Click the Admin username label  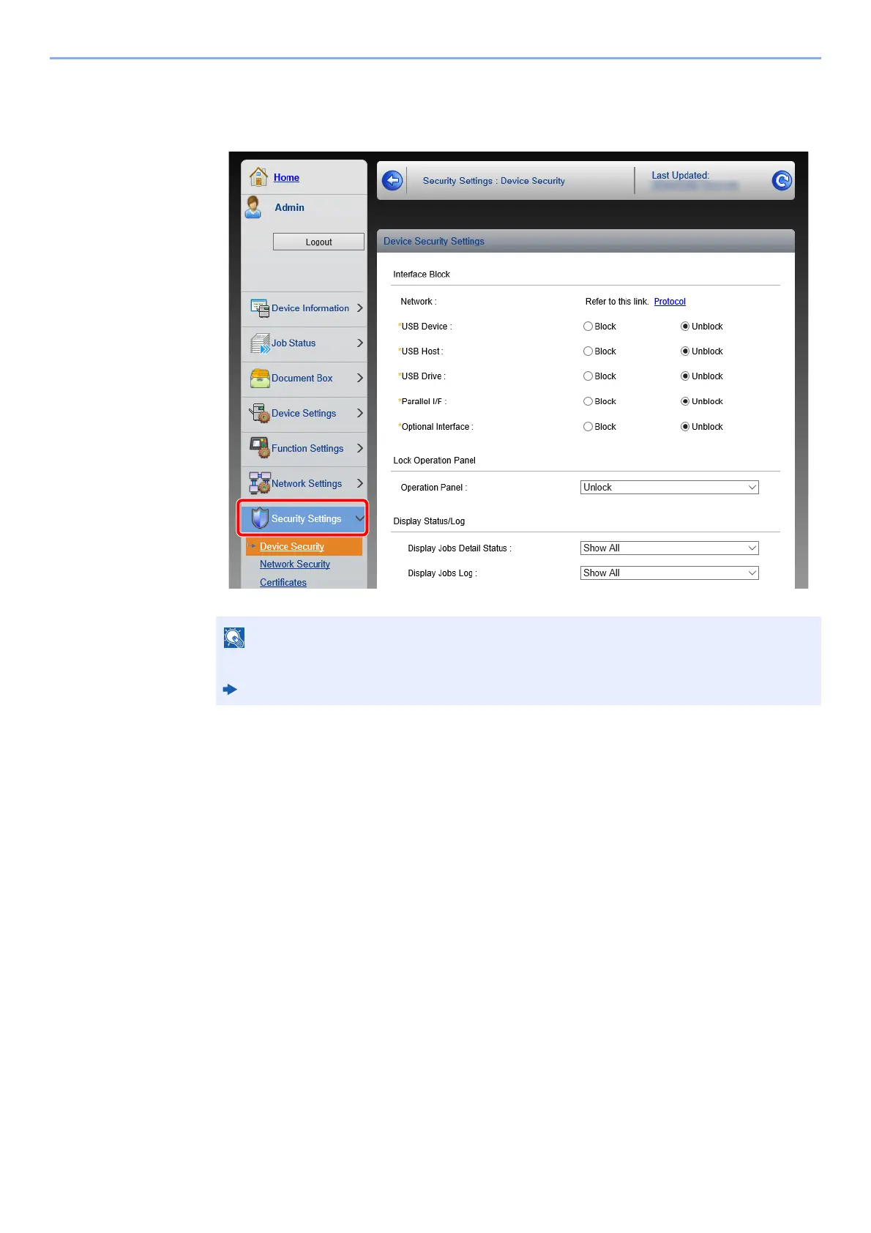(289, 208)
